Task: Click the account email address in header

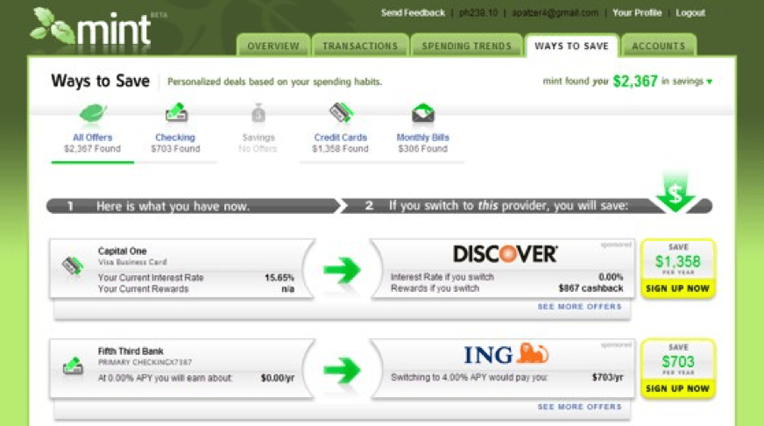Action: [555, 13]
